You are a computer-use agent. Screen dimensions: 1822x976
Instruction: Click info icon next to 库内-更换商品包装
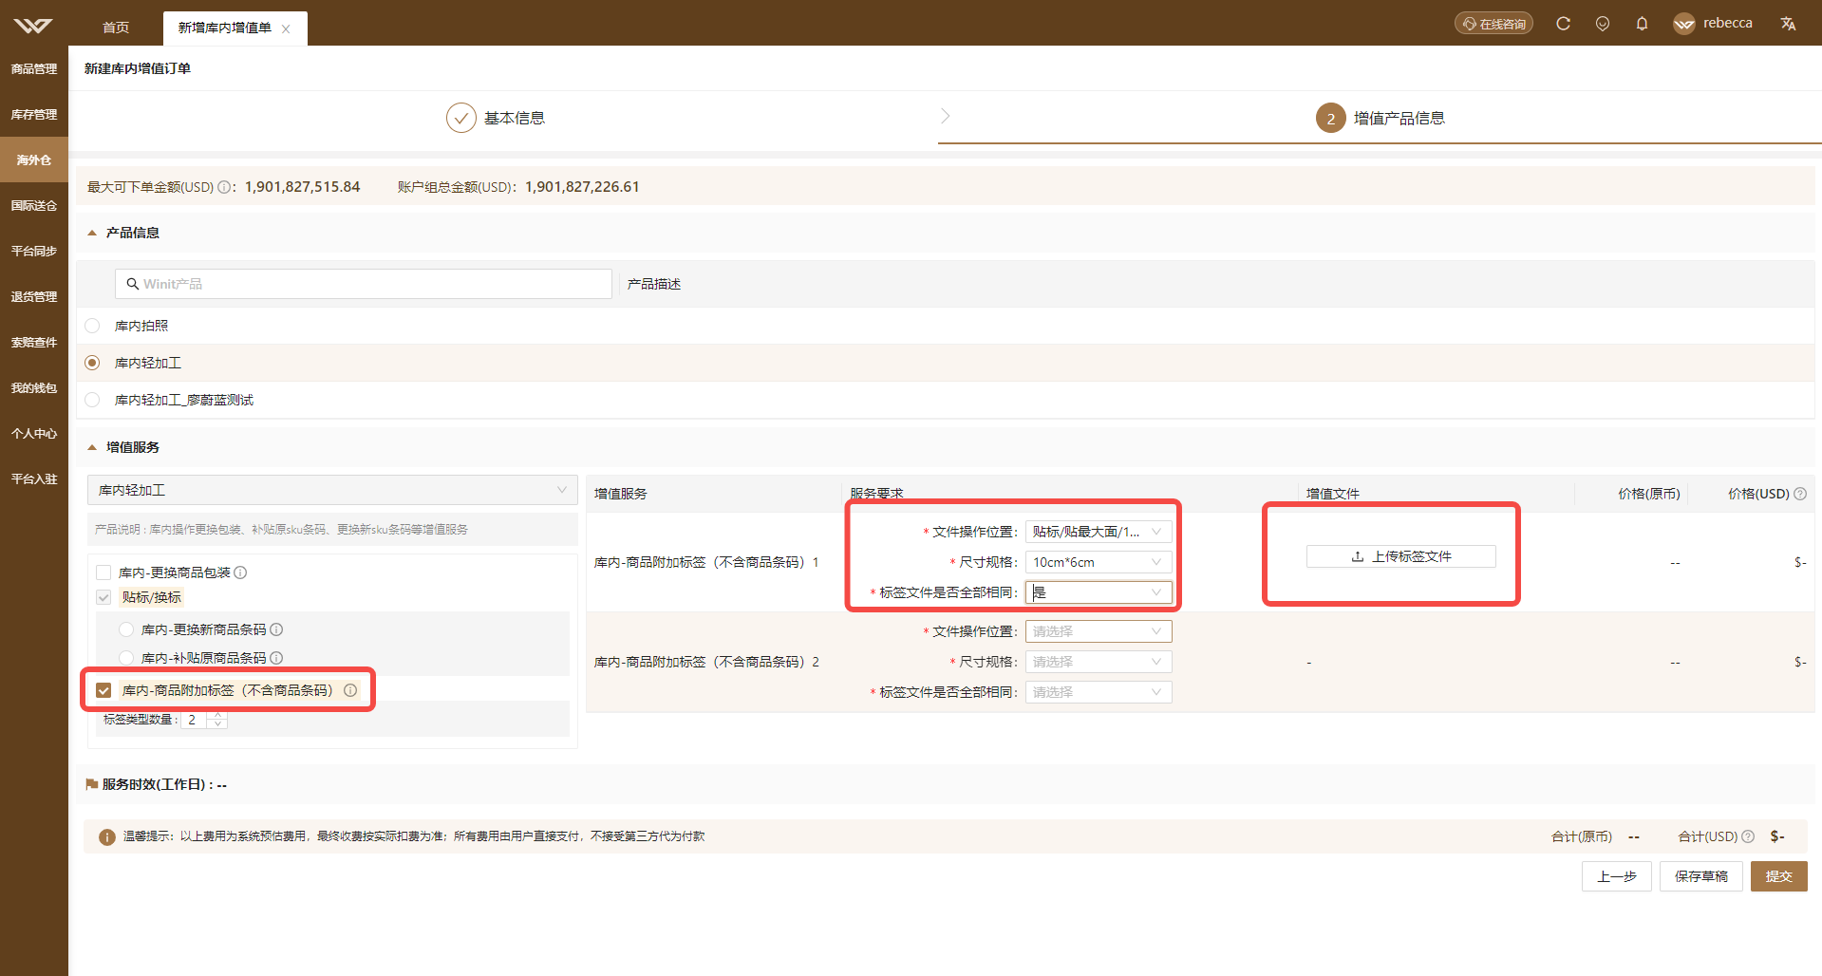click(240, 572)
